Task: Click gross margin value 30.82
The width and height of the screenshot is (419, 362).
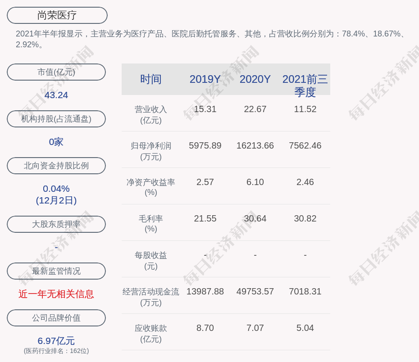Action: pyautogui.click(x=305, y=219)
